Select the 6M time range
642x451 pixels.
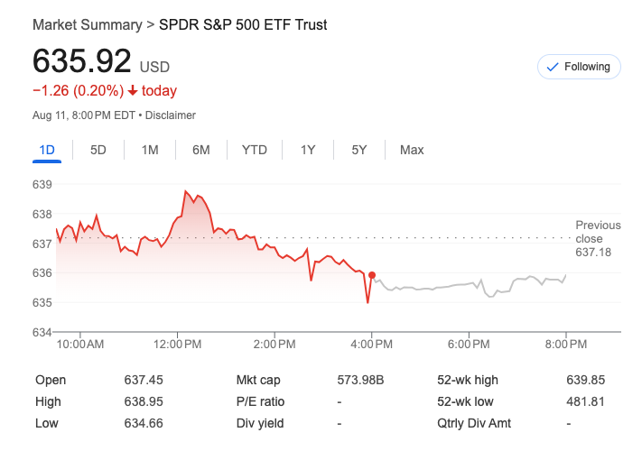tap(201, 150)
